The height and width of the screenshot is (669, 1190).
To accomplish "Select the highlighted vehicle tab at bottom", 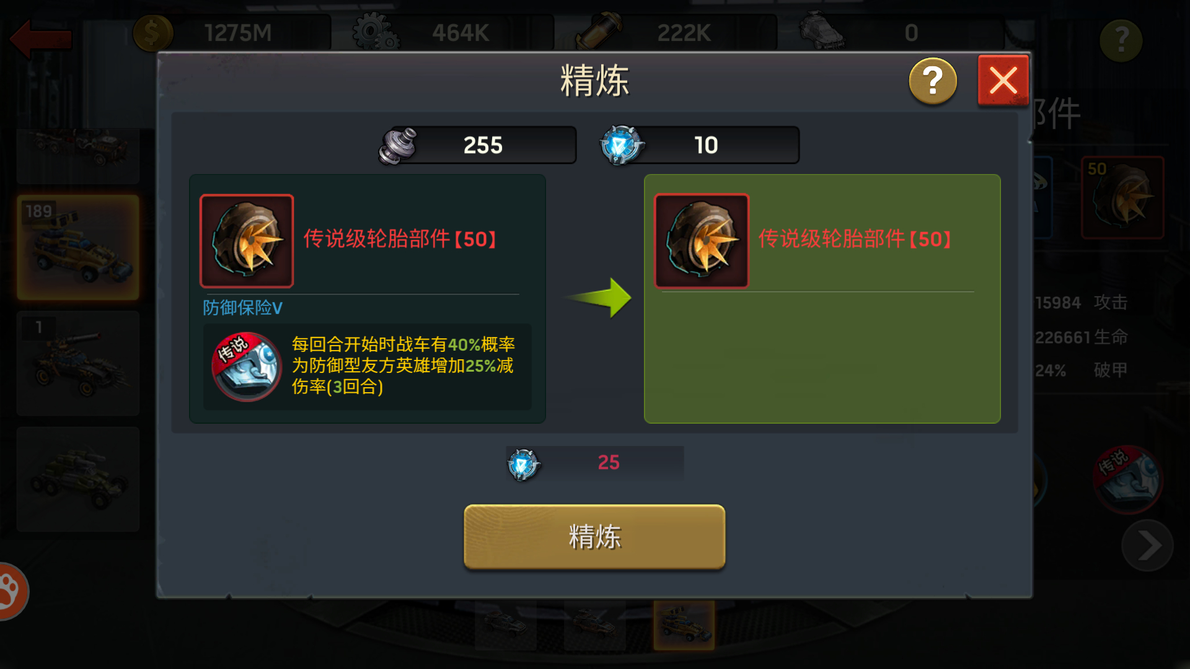I will [684, 624].
